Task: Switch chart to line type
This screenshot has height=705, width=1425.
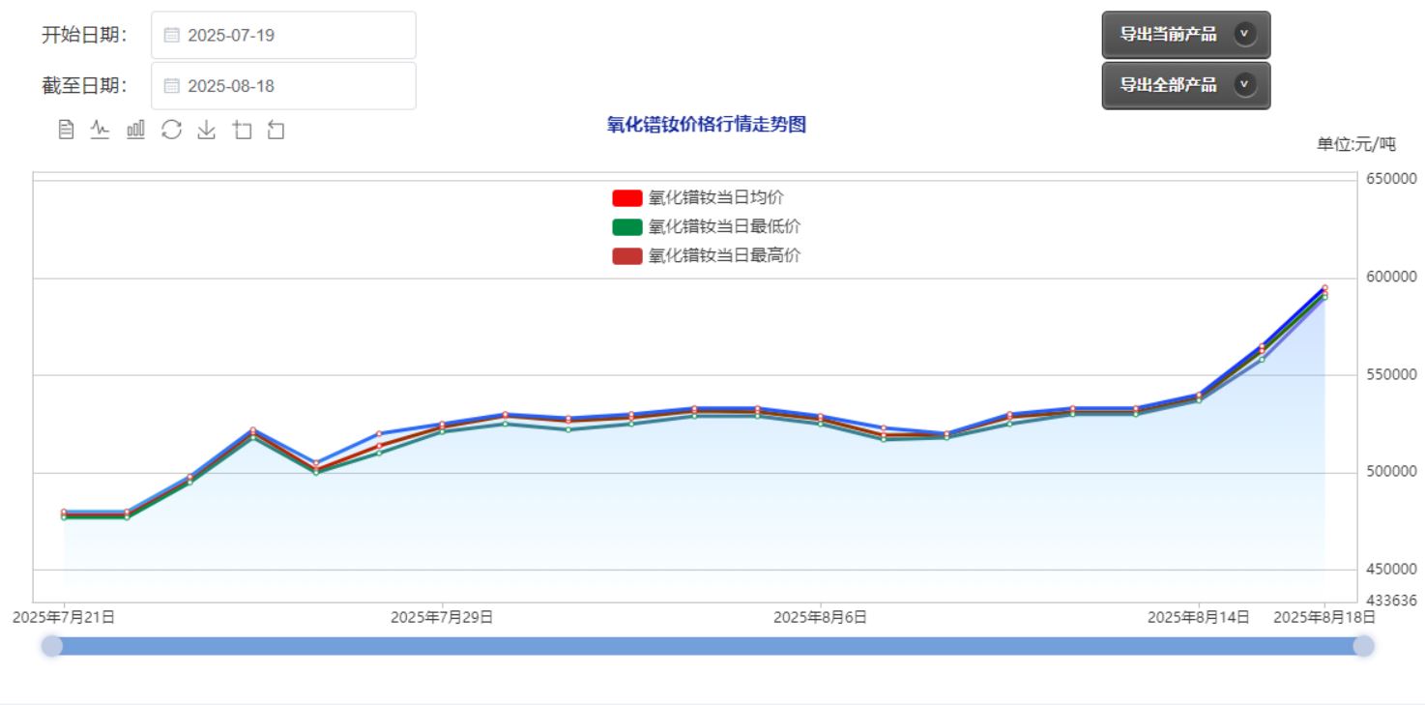Action: tap(100, 130)
